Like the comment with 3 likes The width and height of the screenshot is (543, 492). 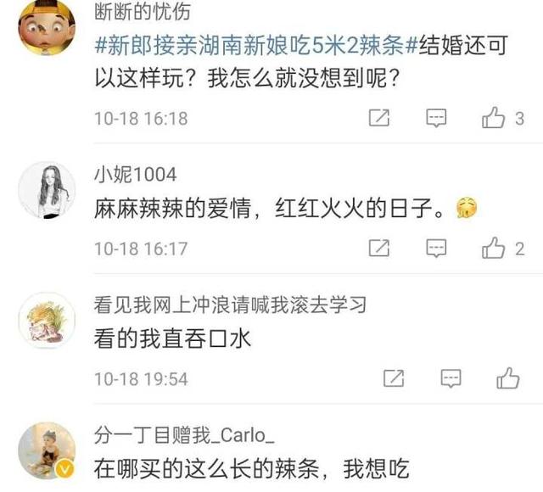[494, 117]
